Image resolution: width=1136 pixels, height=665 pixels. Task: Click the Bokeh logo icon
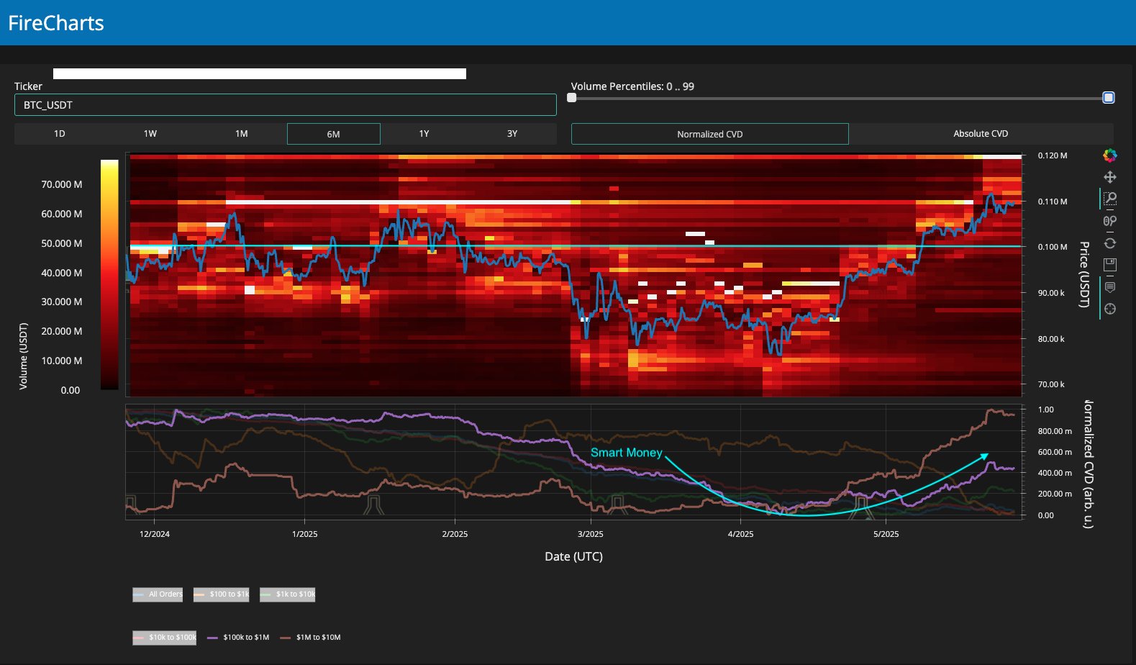pyautogui.click(x=1110, y=155)
